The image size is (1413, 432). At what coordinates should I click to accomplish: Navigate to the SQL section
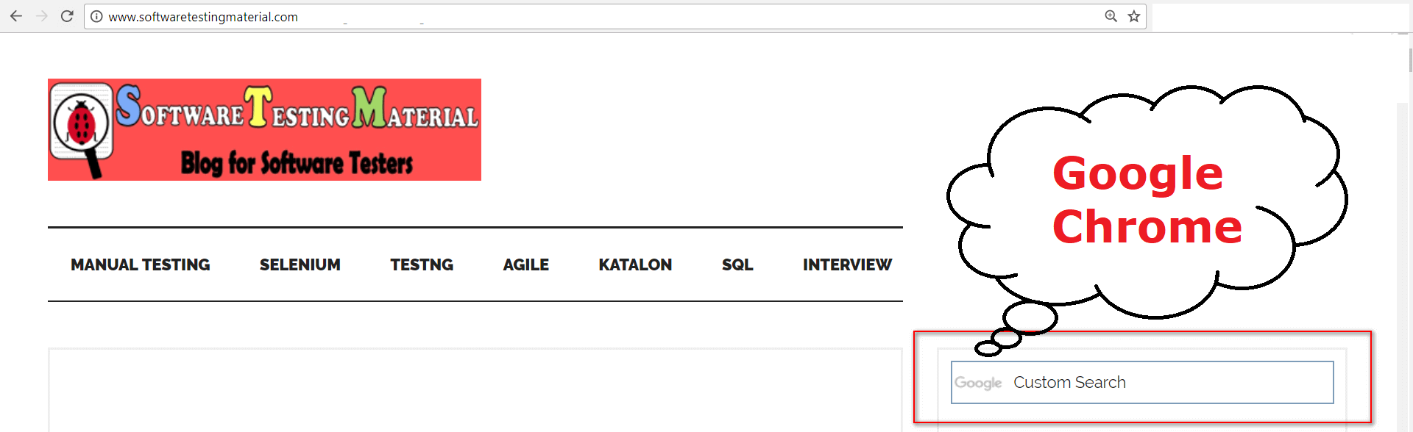tap(737, 264)
